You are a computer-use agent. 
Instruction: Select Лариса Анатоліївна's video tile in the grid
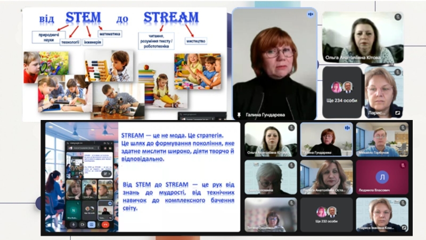pos(326,177)
